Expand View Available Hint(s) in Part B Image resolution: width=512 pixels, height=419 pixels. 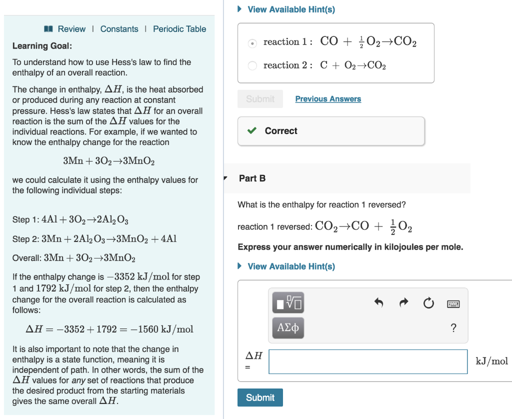pyautogui.click(x=291, y=266)
